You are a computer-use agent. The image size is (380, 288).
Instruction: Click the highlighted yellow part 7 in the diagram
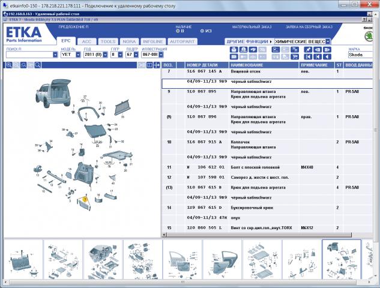(x=85, y=199)
